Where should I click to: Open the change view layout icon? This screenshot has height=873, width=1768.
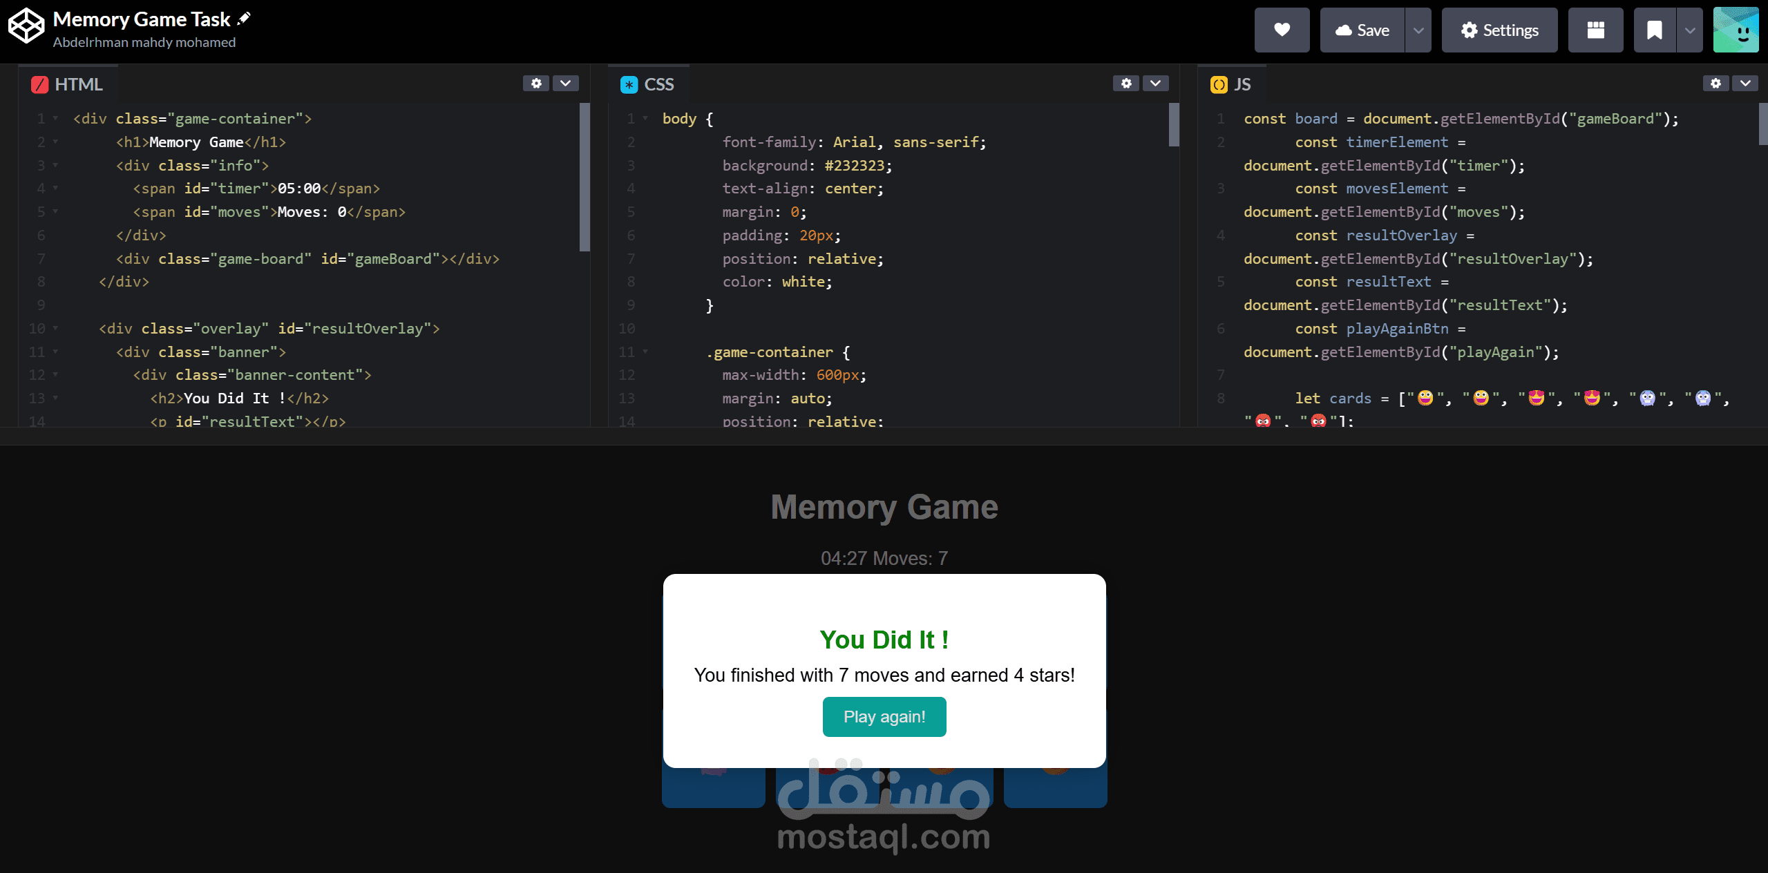click(1595, 30)
